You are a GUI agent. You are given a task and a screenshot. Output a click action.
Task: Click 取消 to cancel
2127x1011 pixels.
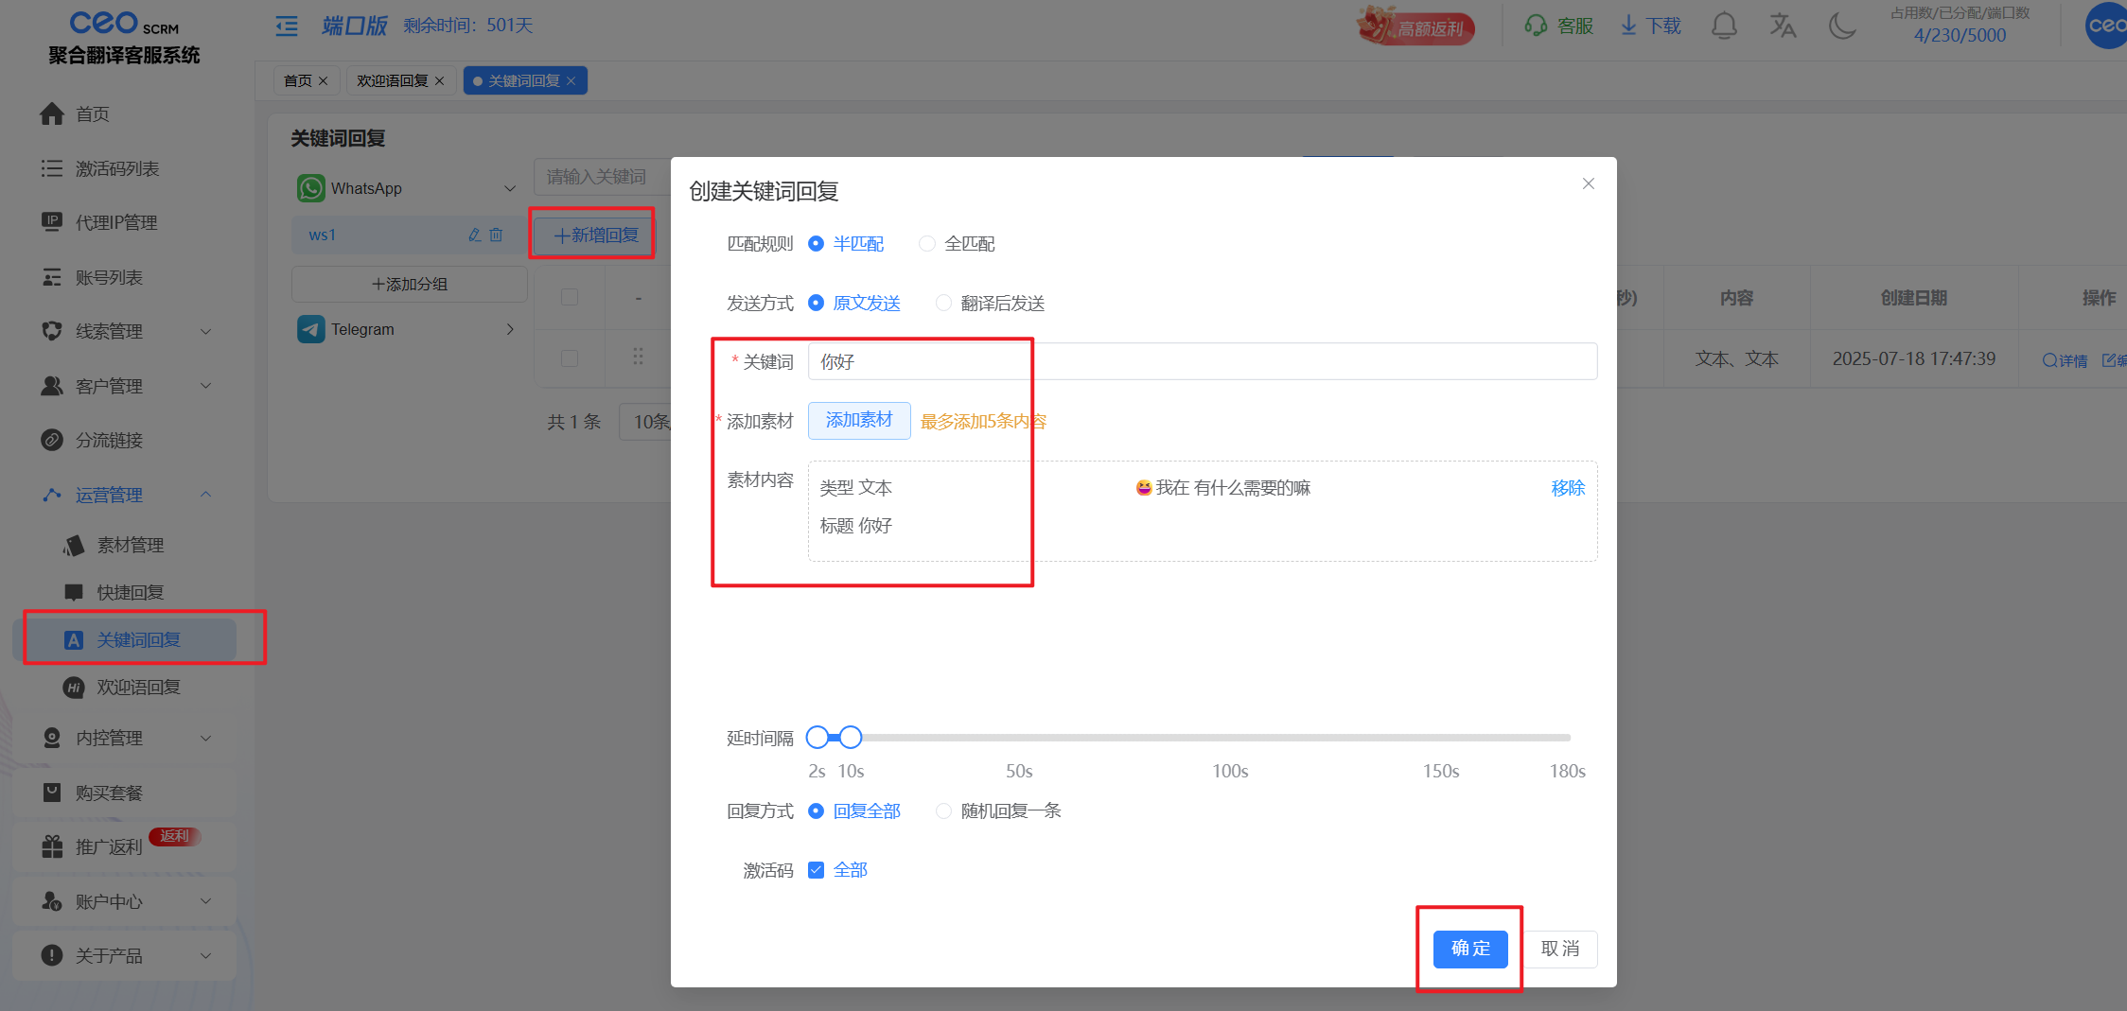pos(1560,949)
